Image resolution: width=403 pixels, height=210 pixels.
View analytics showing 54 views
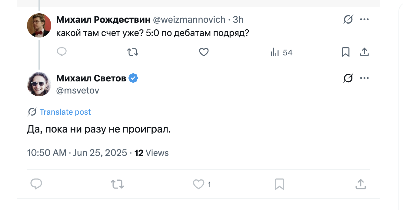point(281,53)
